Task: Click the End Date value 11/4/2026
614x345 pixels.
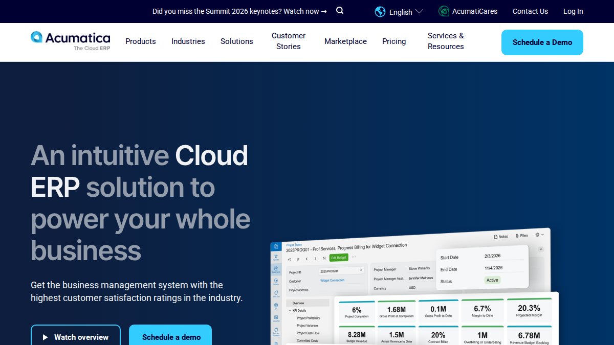Action: (494, 268)
